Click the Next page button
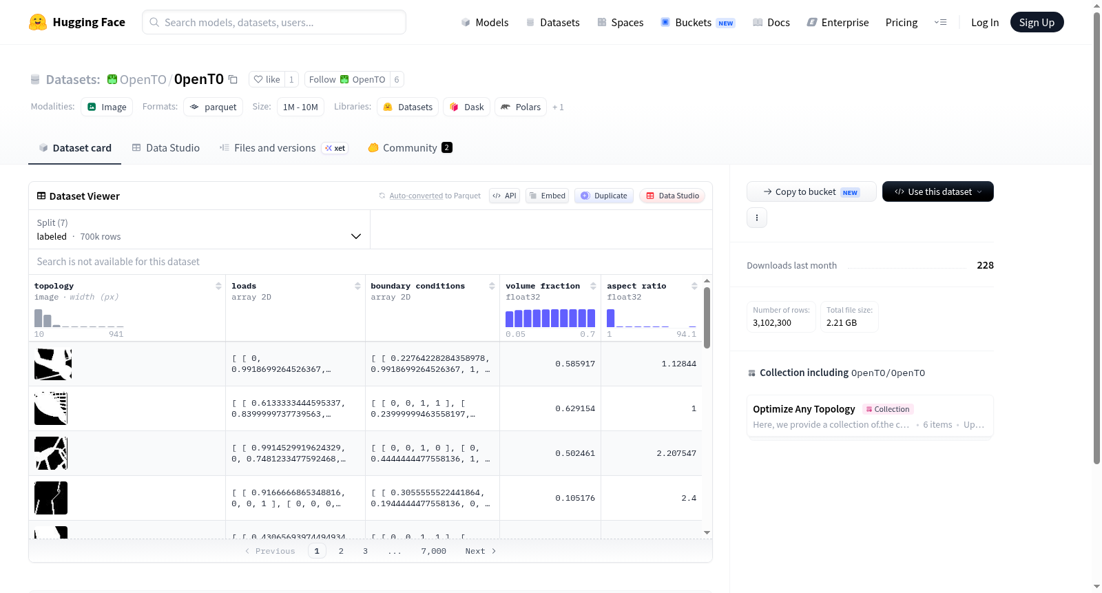Image resolution: width=1102 pixels, height=593 pixels. pyautogui.click(x=481, y=551)
